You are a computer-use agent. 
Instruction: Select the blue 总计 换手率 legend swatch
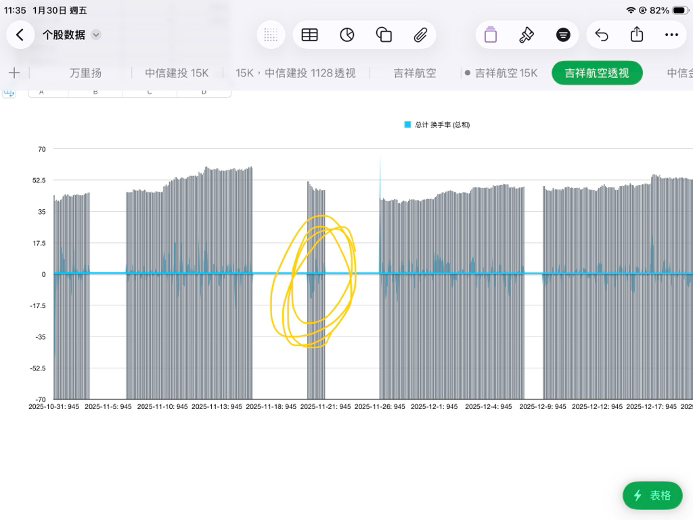coord(408,125)
